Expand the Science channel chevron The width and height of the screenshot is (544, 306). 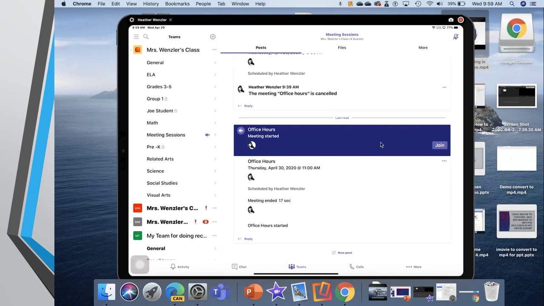(x=215, y=171)
